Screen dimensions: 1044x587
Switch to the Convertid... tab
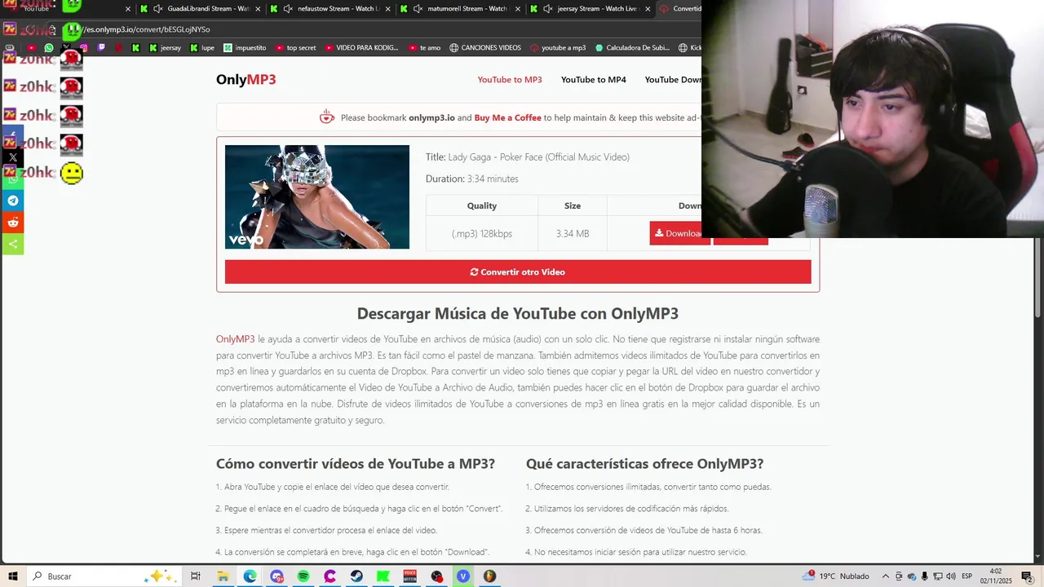coord(680,9)
